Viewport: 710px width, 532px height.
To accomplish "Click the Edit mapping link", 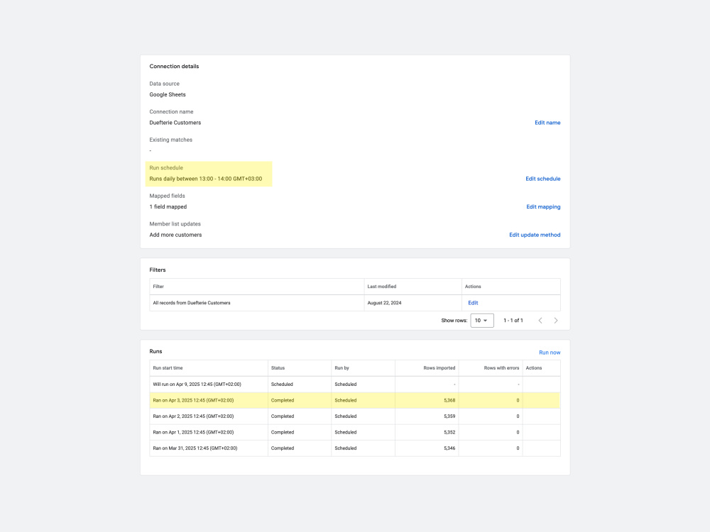I will click(543, 206).
